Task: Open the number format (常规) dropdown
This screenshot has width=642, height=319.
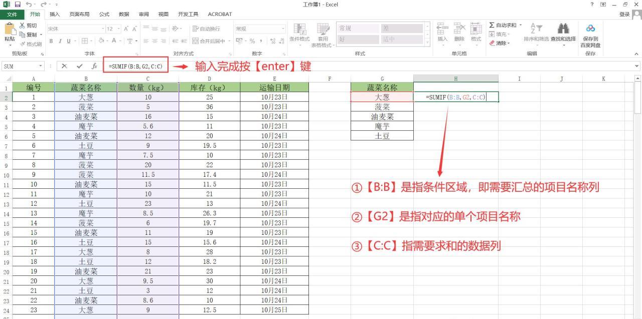Action: pyautogui.click(x=283, y=29)
